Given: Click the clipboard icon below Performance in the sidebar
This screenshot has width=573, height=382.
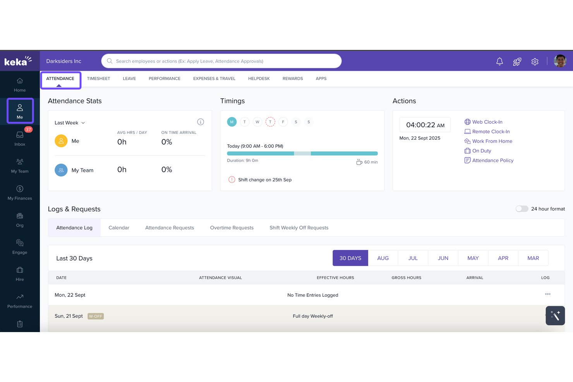Looking at the screenshot, I should 20,324.
